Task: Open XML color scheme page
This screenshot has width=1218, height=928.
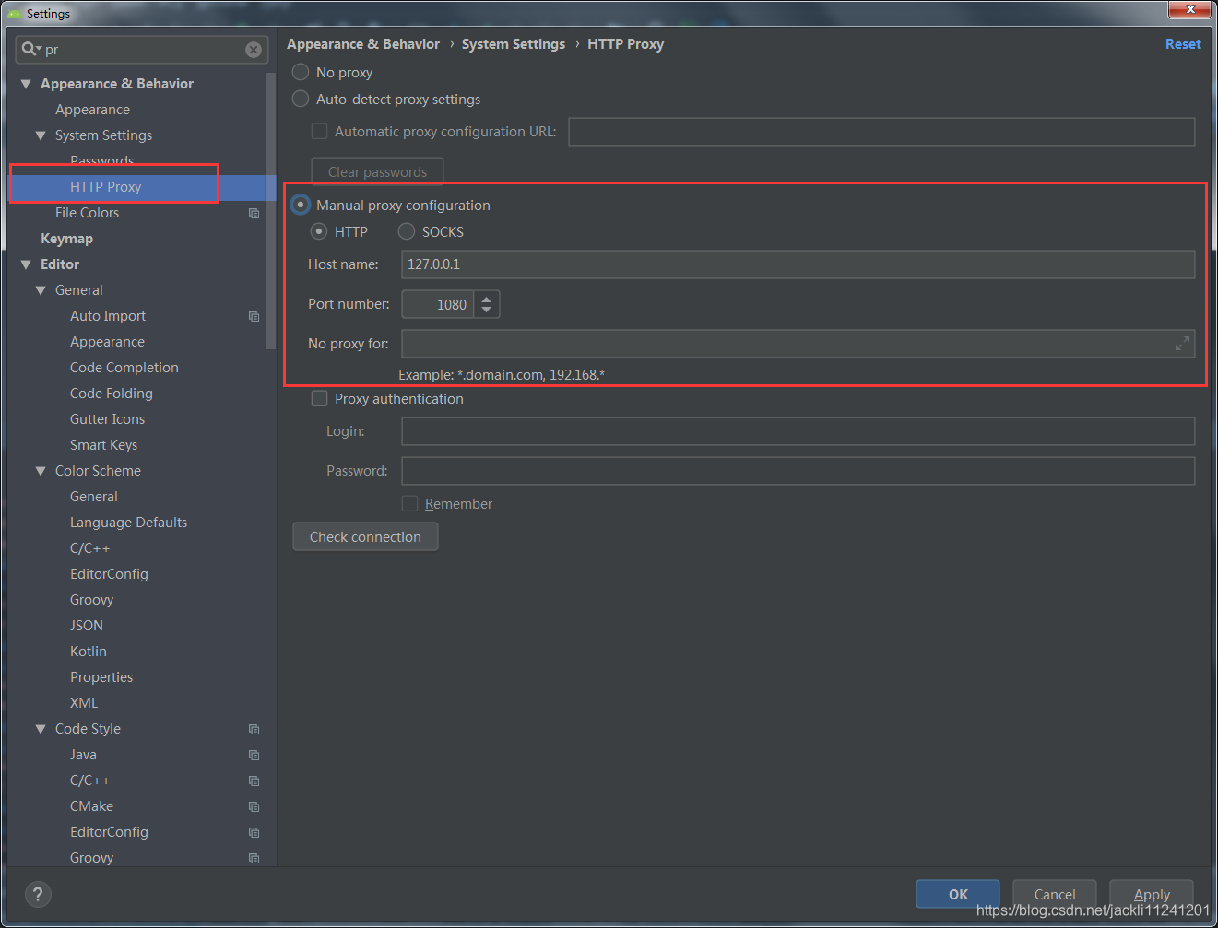Action: (x=84, y=703)
